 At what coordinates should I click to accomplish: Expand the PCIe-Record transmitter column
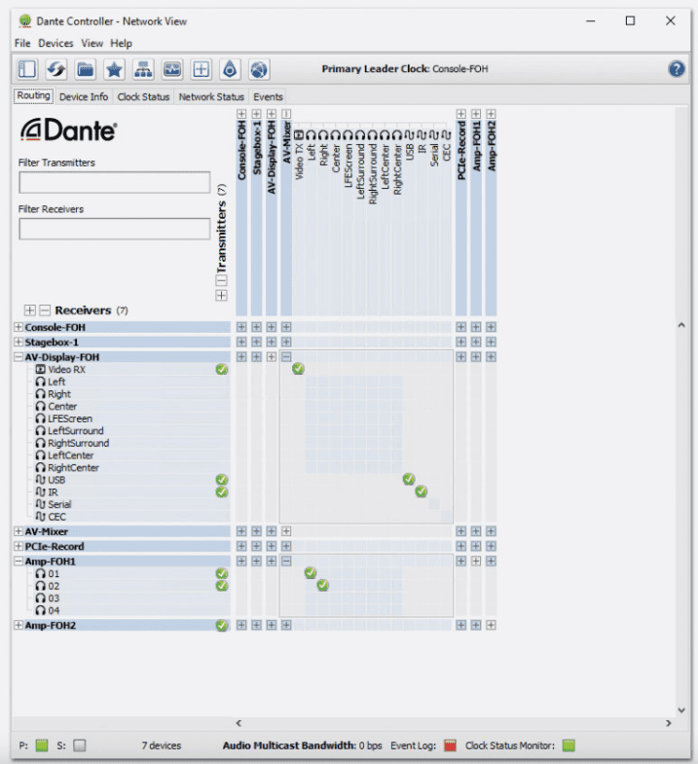point(461,114)
